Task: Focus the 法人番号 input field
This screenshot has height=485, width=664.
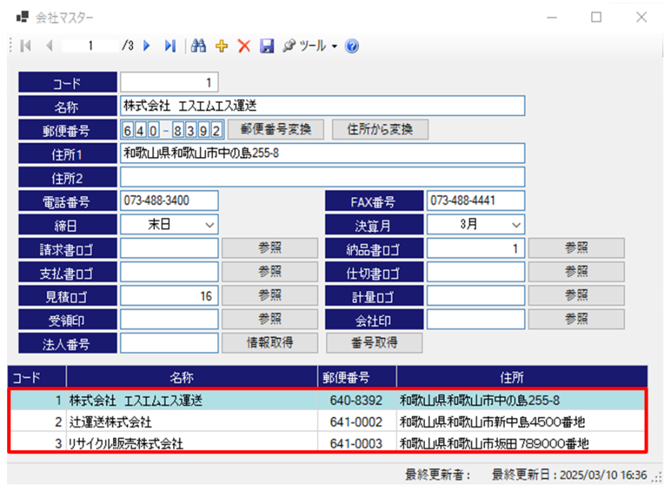Action: [x=170, y=343]
